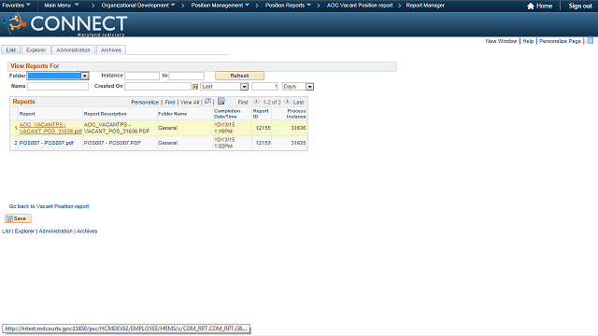Click Last link in Reports navigation

click(298, 102)
